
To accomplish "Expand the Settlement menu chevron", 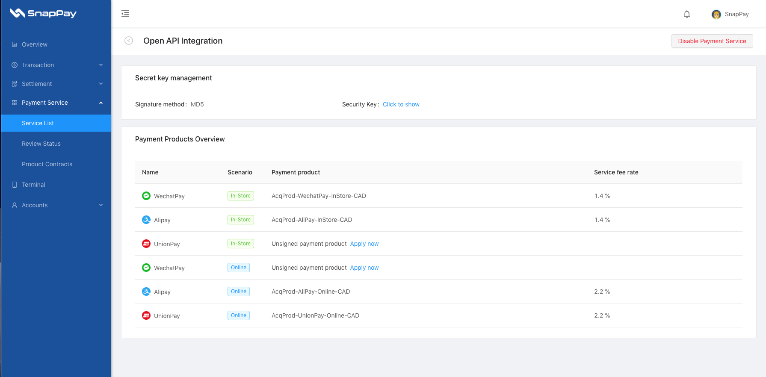I will tap(101, 84).
